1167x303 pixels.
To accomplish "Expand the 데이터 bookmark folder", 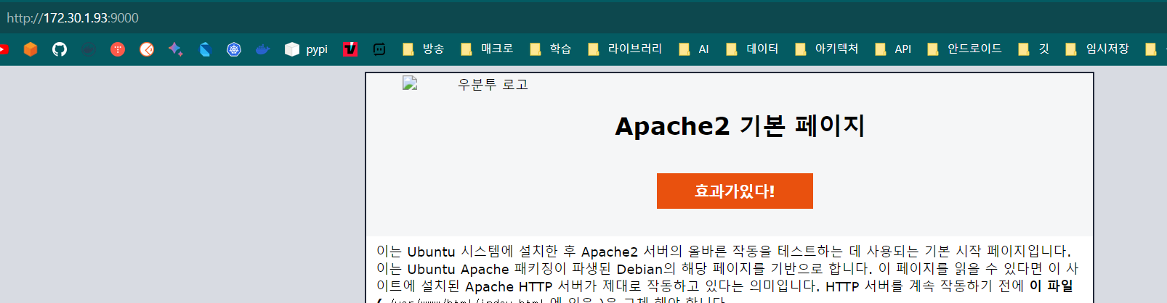I will coord(752,49).
